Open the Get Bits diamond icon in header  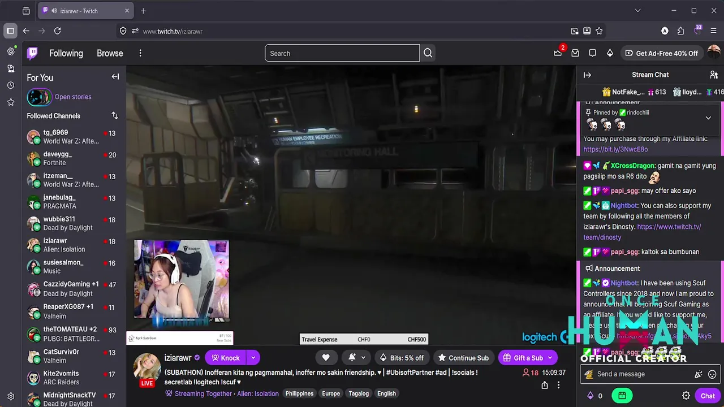[610, 53]
